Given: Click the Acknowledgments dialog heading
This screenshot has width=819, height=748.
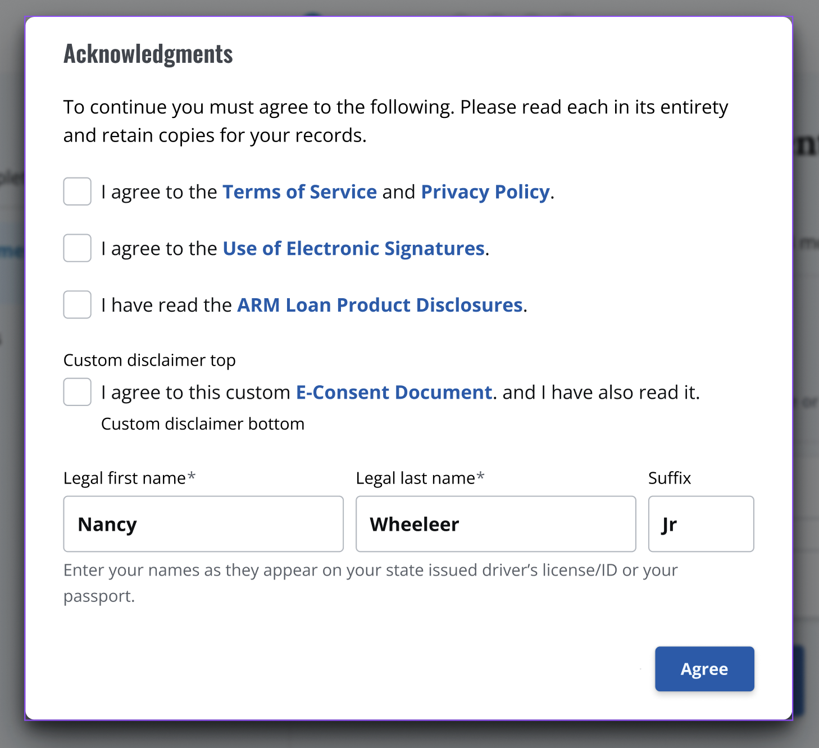Looking at the screenshot, I should tap(148, 54).
